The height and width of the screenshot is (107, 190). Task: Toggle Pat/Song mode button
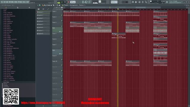click(59, 2)
